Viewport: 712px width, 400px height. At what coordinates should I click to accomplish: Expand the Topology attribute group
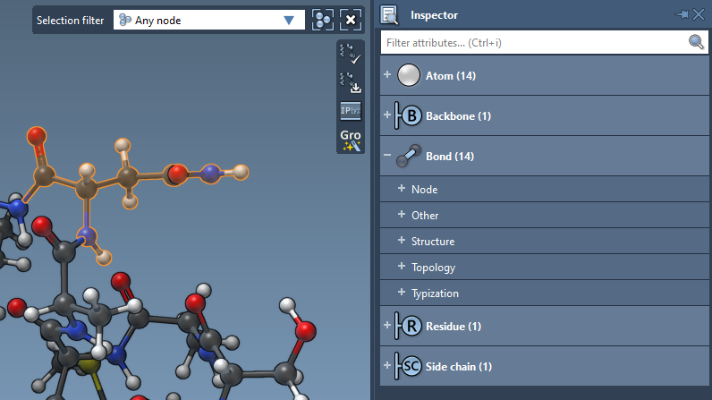click(x=402, y=267)
